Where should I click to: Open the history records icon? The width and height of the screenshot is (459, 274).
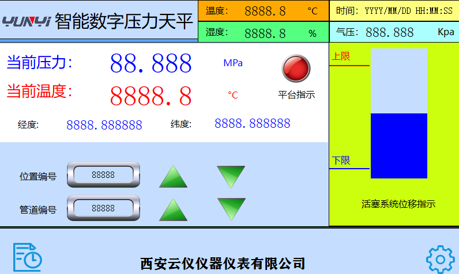27,257
